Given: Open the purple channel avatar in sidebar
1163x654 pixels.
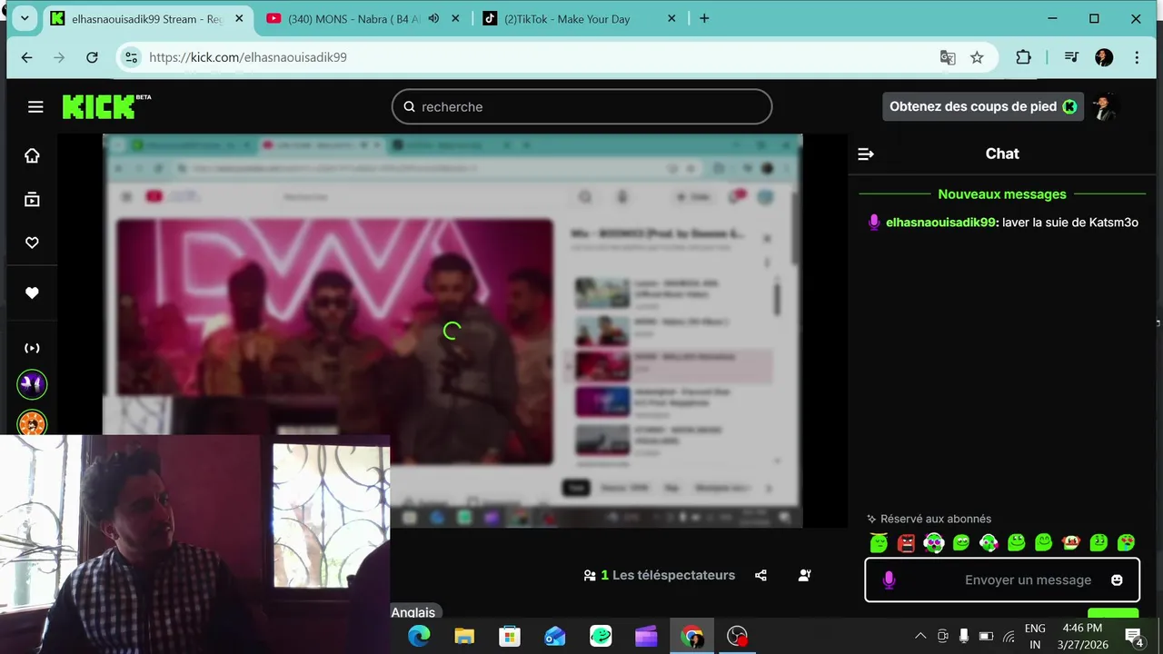Looking at the screenshot, I should [x=32, y=384].
